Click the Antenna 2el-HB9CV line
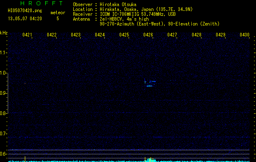 pos(111,19)
